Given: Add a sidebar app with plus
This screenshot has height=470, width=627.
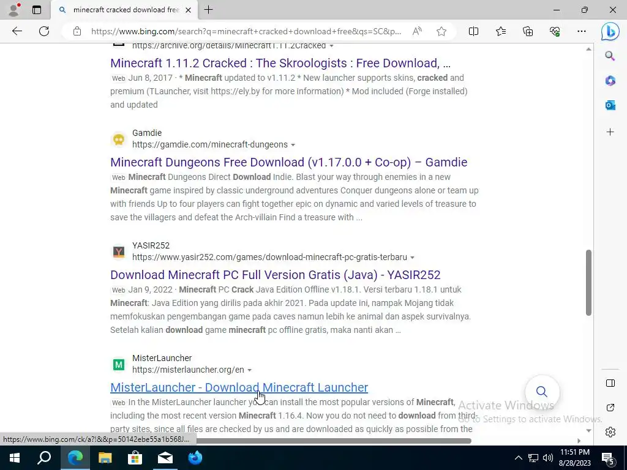Looking at the screenshot, I should click(x=610, y=132).
